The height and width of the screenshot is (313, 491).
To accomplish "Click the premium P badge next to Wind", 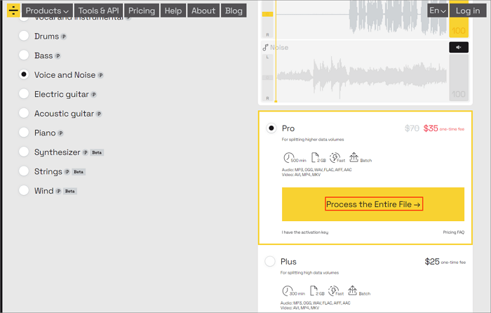I will (58, 191).
